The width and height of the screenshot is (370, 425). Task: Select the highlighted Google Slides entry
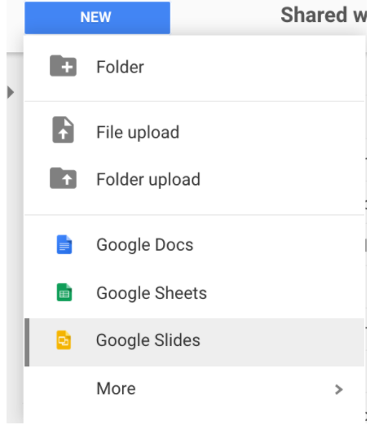click(194, 342)
